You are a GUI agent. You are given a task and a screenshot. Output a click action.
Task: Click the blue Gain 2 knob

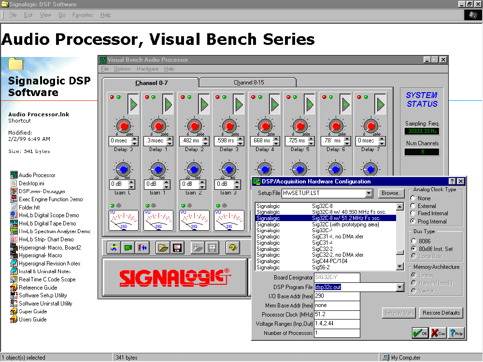click(194, 169)
